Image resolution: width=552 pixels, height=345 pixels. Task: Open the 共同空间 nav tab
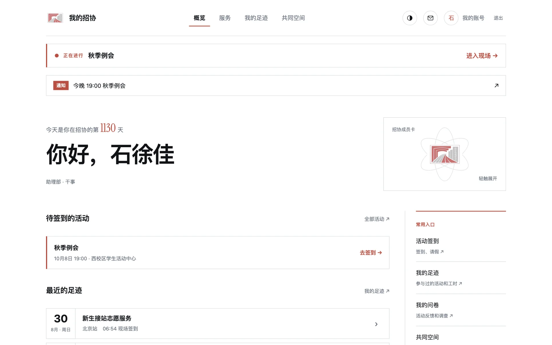pyautogui.click(x=293, y=18)
